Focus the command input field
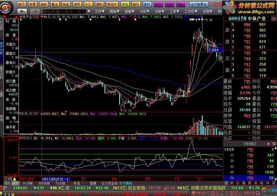 click(x=64, y=12)
